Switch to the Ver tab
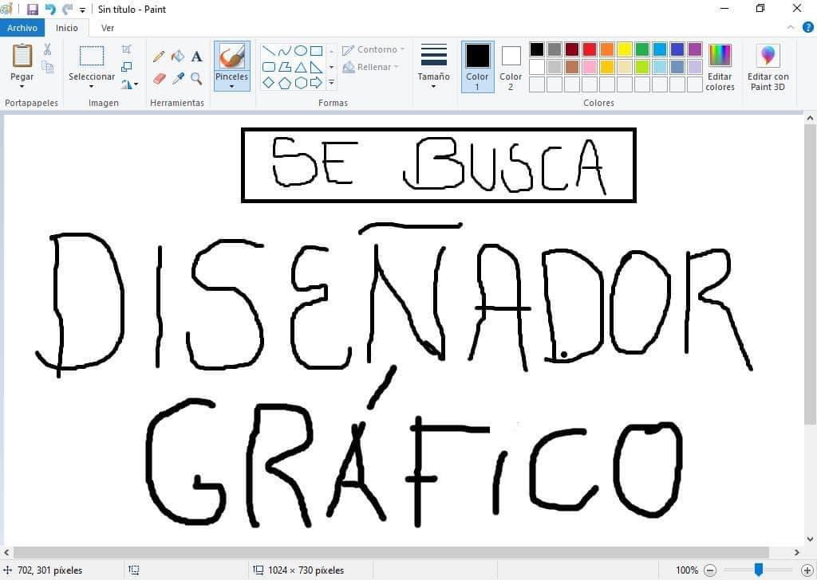Viewport: 817px width, 580px height. click(x=108, y=28)
